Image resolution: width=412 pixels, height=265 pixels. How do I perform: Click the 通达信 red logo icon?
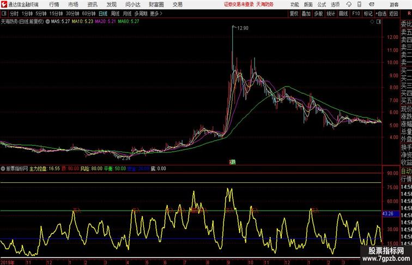4,4
